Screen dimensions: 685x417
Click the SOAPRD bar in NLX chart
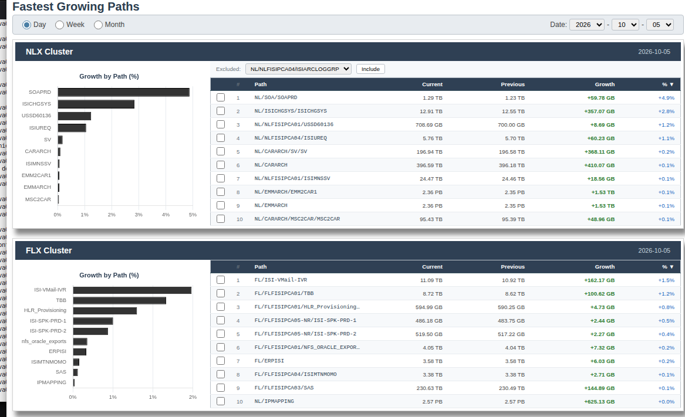click(124, 92)
